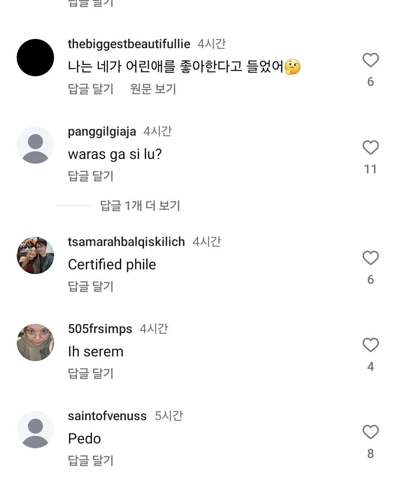This screenshot has width=400, height=492.
Task: Open username thebiggestbeautifullie
Action: pos(129,44)
